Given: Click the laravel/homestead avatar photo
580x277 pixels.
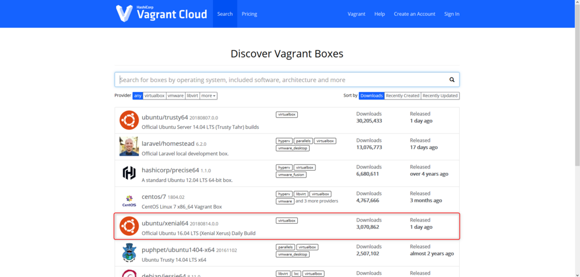Looking at the screenshot, I should [129, 146].
